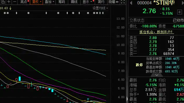184x103 pixels.
Task: Expand the limit-down details chevron
Action: pos(157,75)
